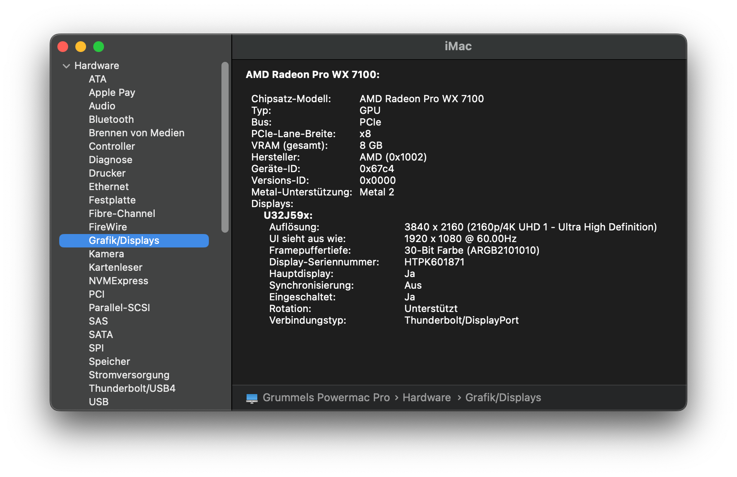This screenshot has height=477, width=737.
Task: Click Grummels Powermac Pro in path bar
Action: pos(326,398)
